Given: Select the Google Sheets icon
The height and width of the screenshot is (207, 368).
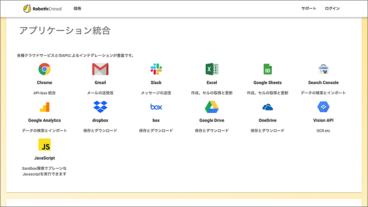Looking at the screenshot, I should (x=268, y=69).
